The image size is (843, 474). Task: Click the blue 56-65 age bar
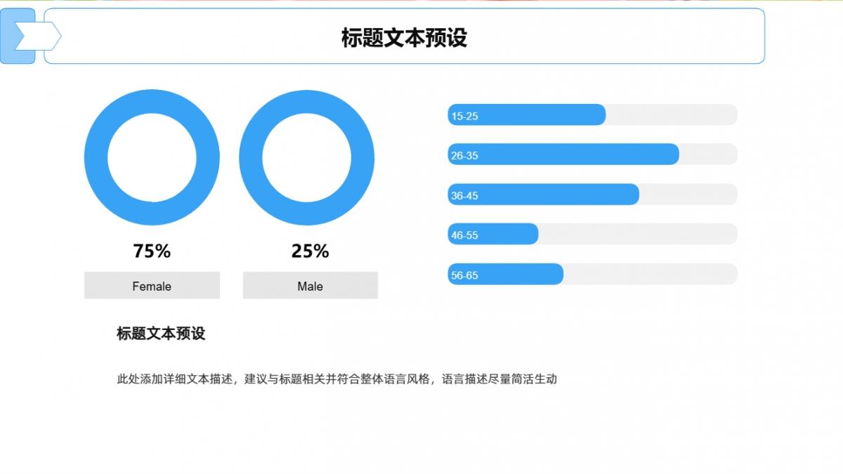506,275
